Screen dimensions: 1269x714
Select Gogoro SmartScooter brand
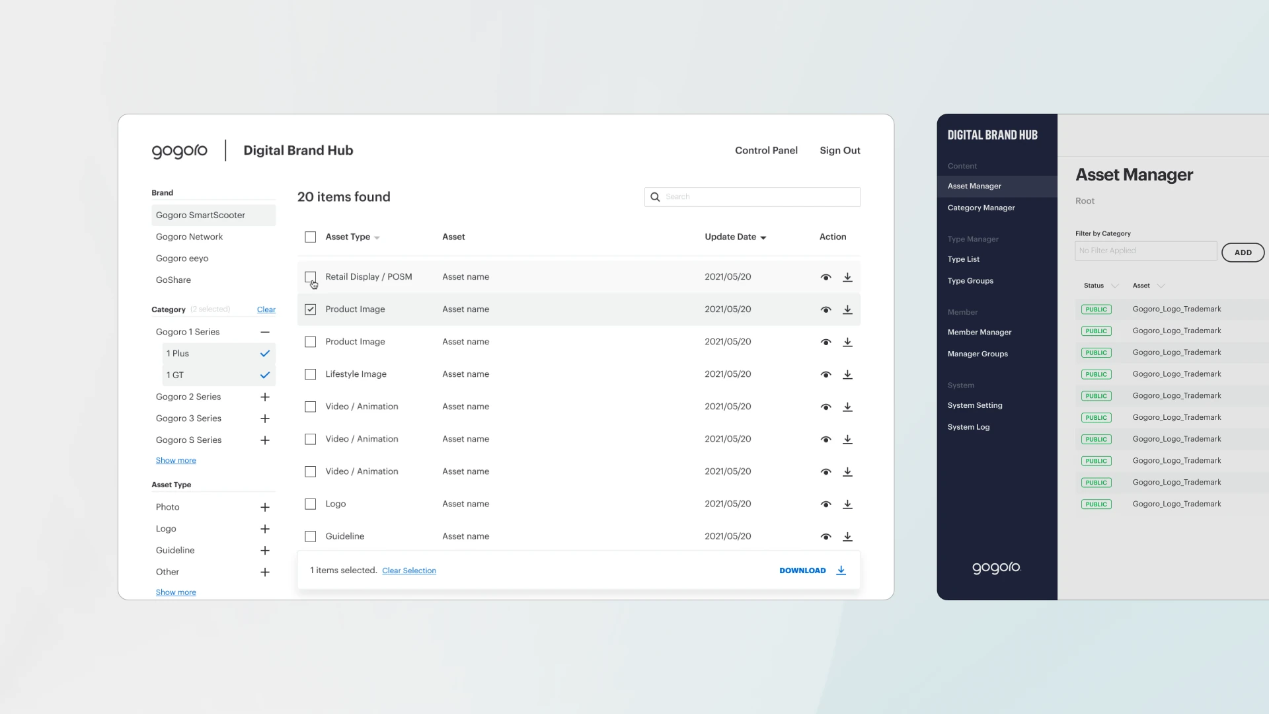pos(213,216)
